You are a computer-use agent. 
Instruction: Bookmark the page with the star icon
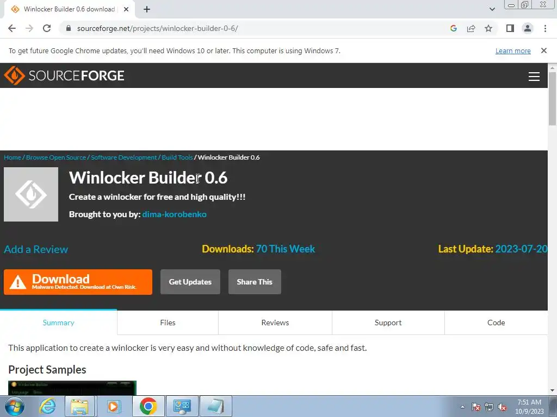tap(488, 28)
